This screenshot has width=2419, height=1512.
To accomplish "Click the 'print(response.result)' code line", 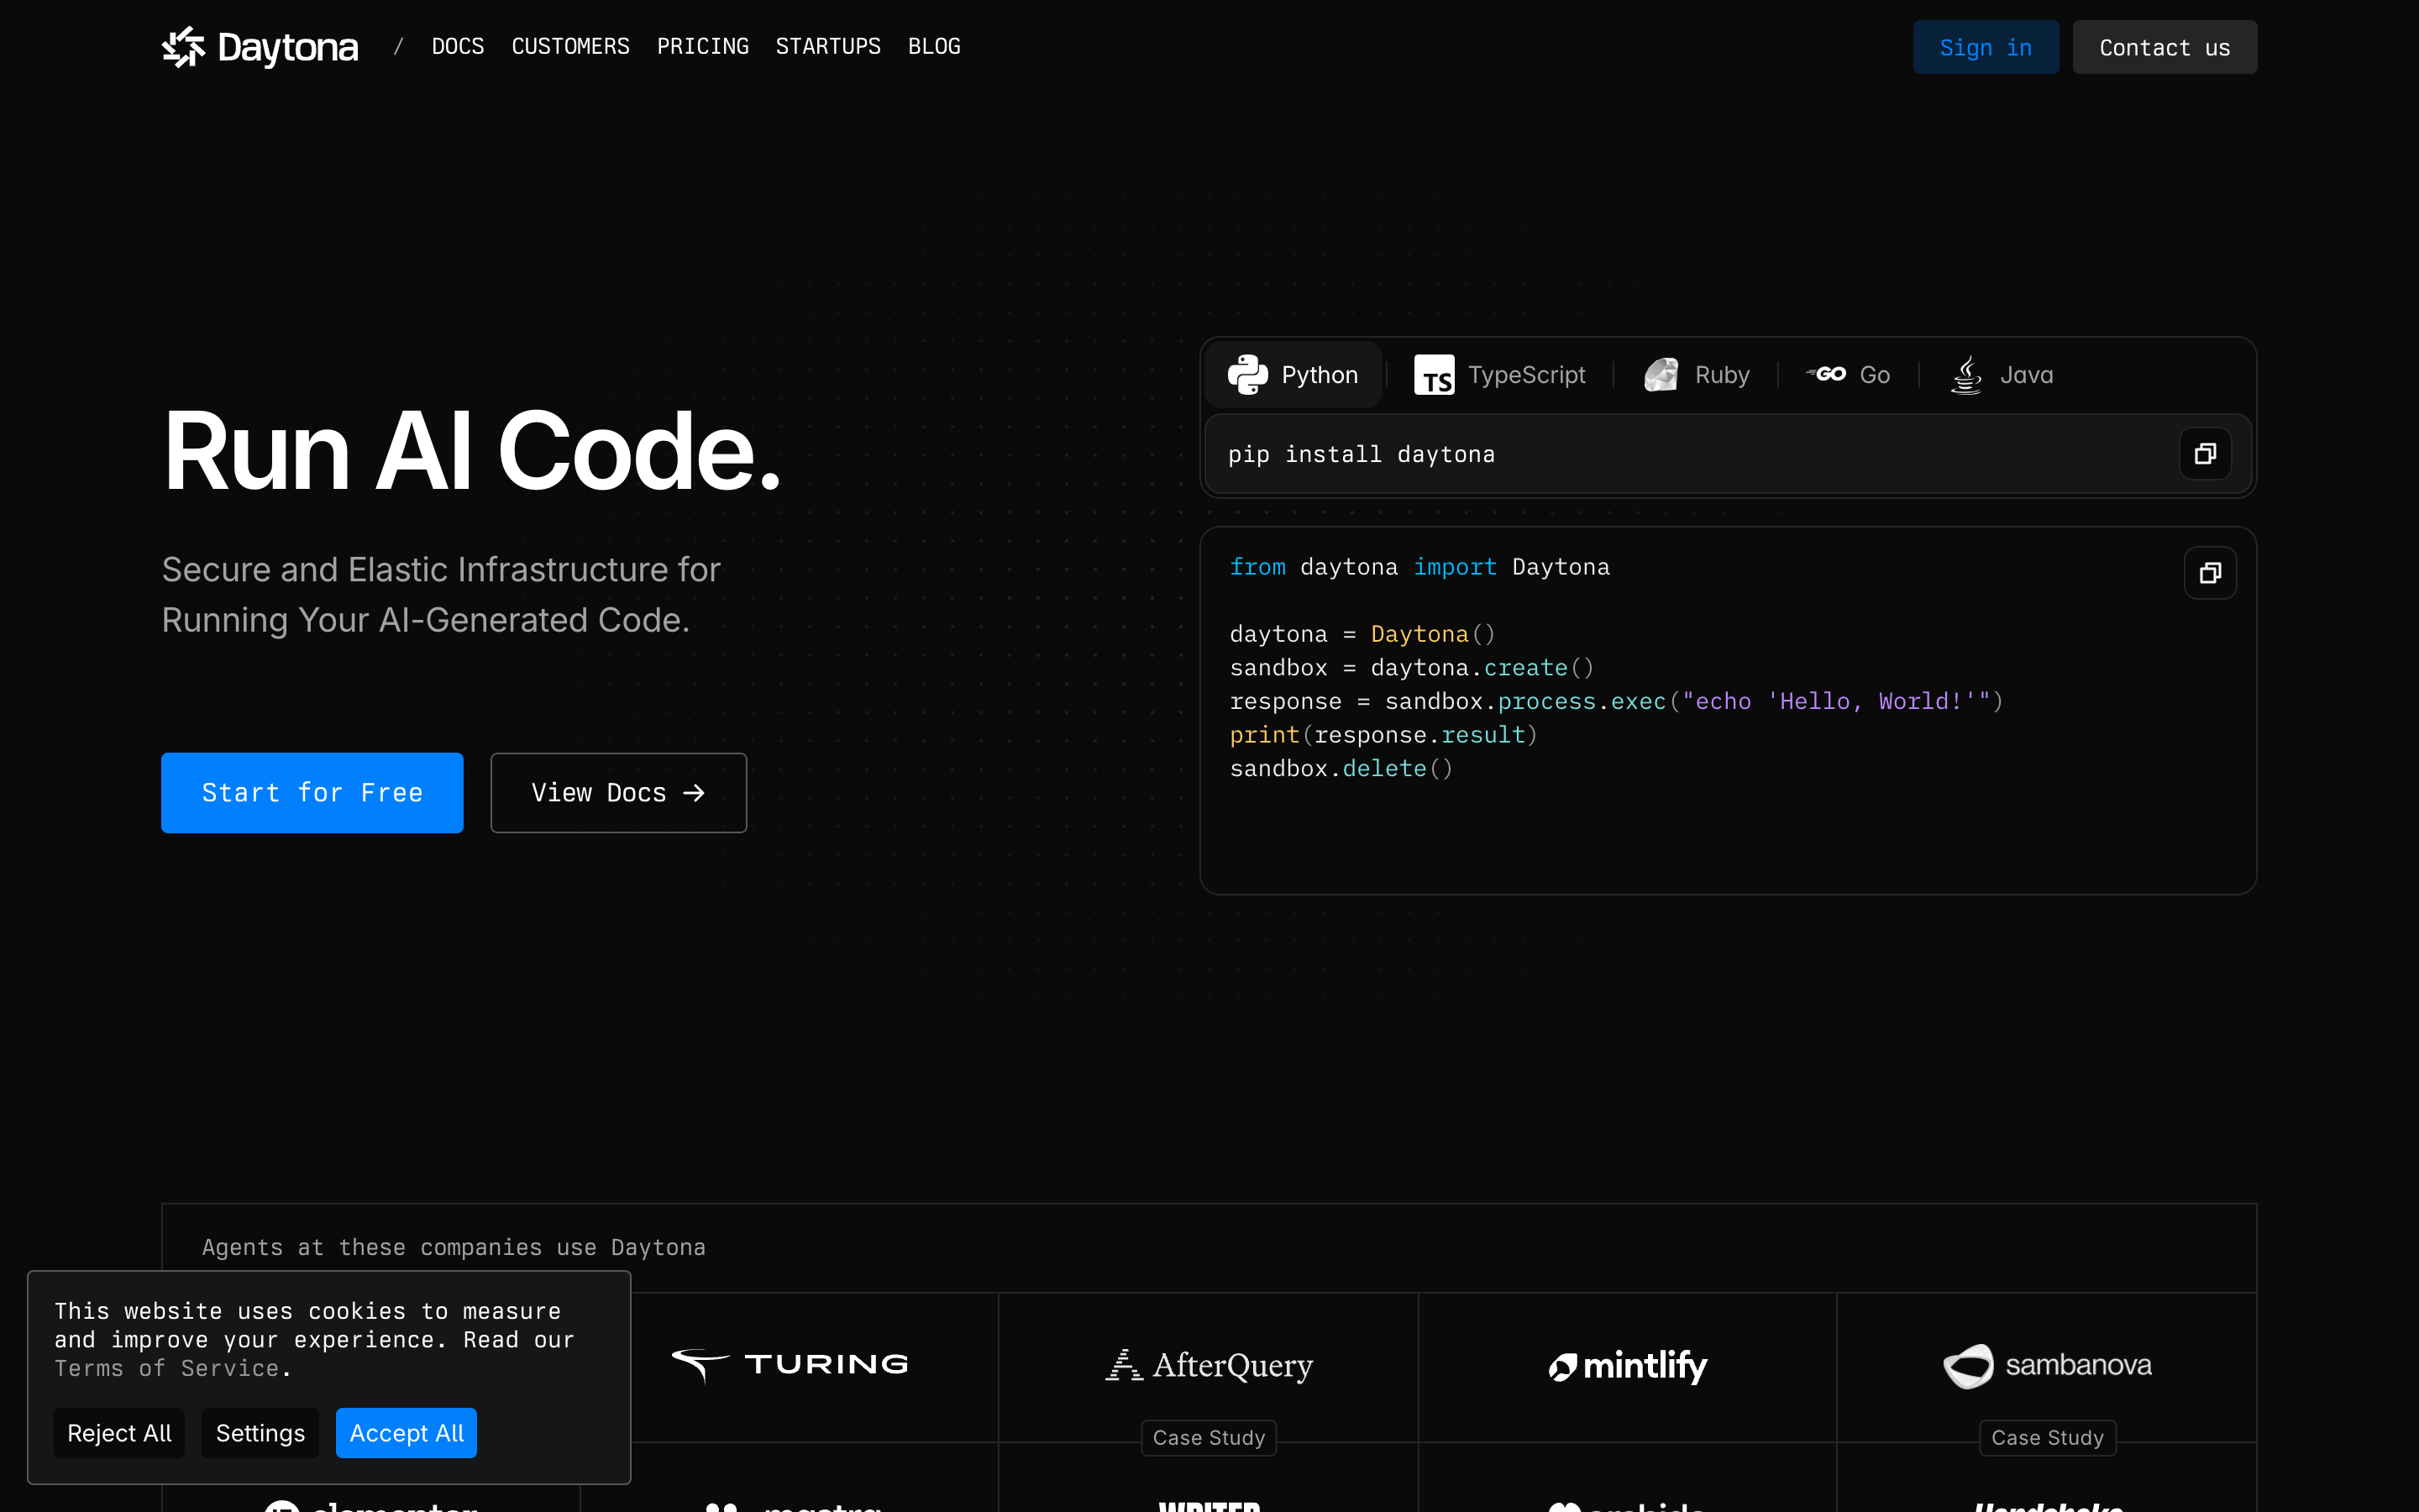I will point(1383,735).
